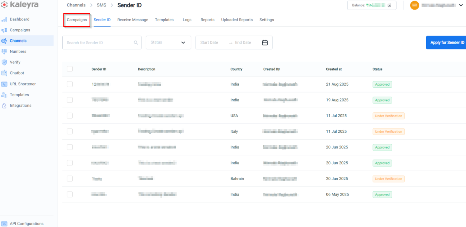Tick checkbox for 21 Aug 2025 row
Image resolution: width=466 pixels, height=227 pixels.
pyautogui.click(x=70, y=84)
